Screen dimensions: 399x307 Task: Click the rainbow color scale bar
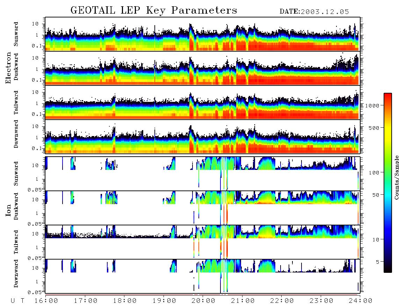click(x=388, y=183)
